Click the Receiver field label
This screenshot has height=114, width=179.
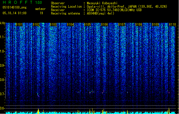click(58, 10)
